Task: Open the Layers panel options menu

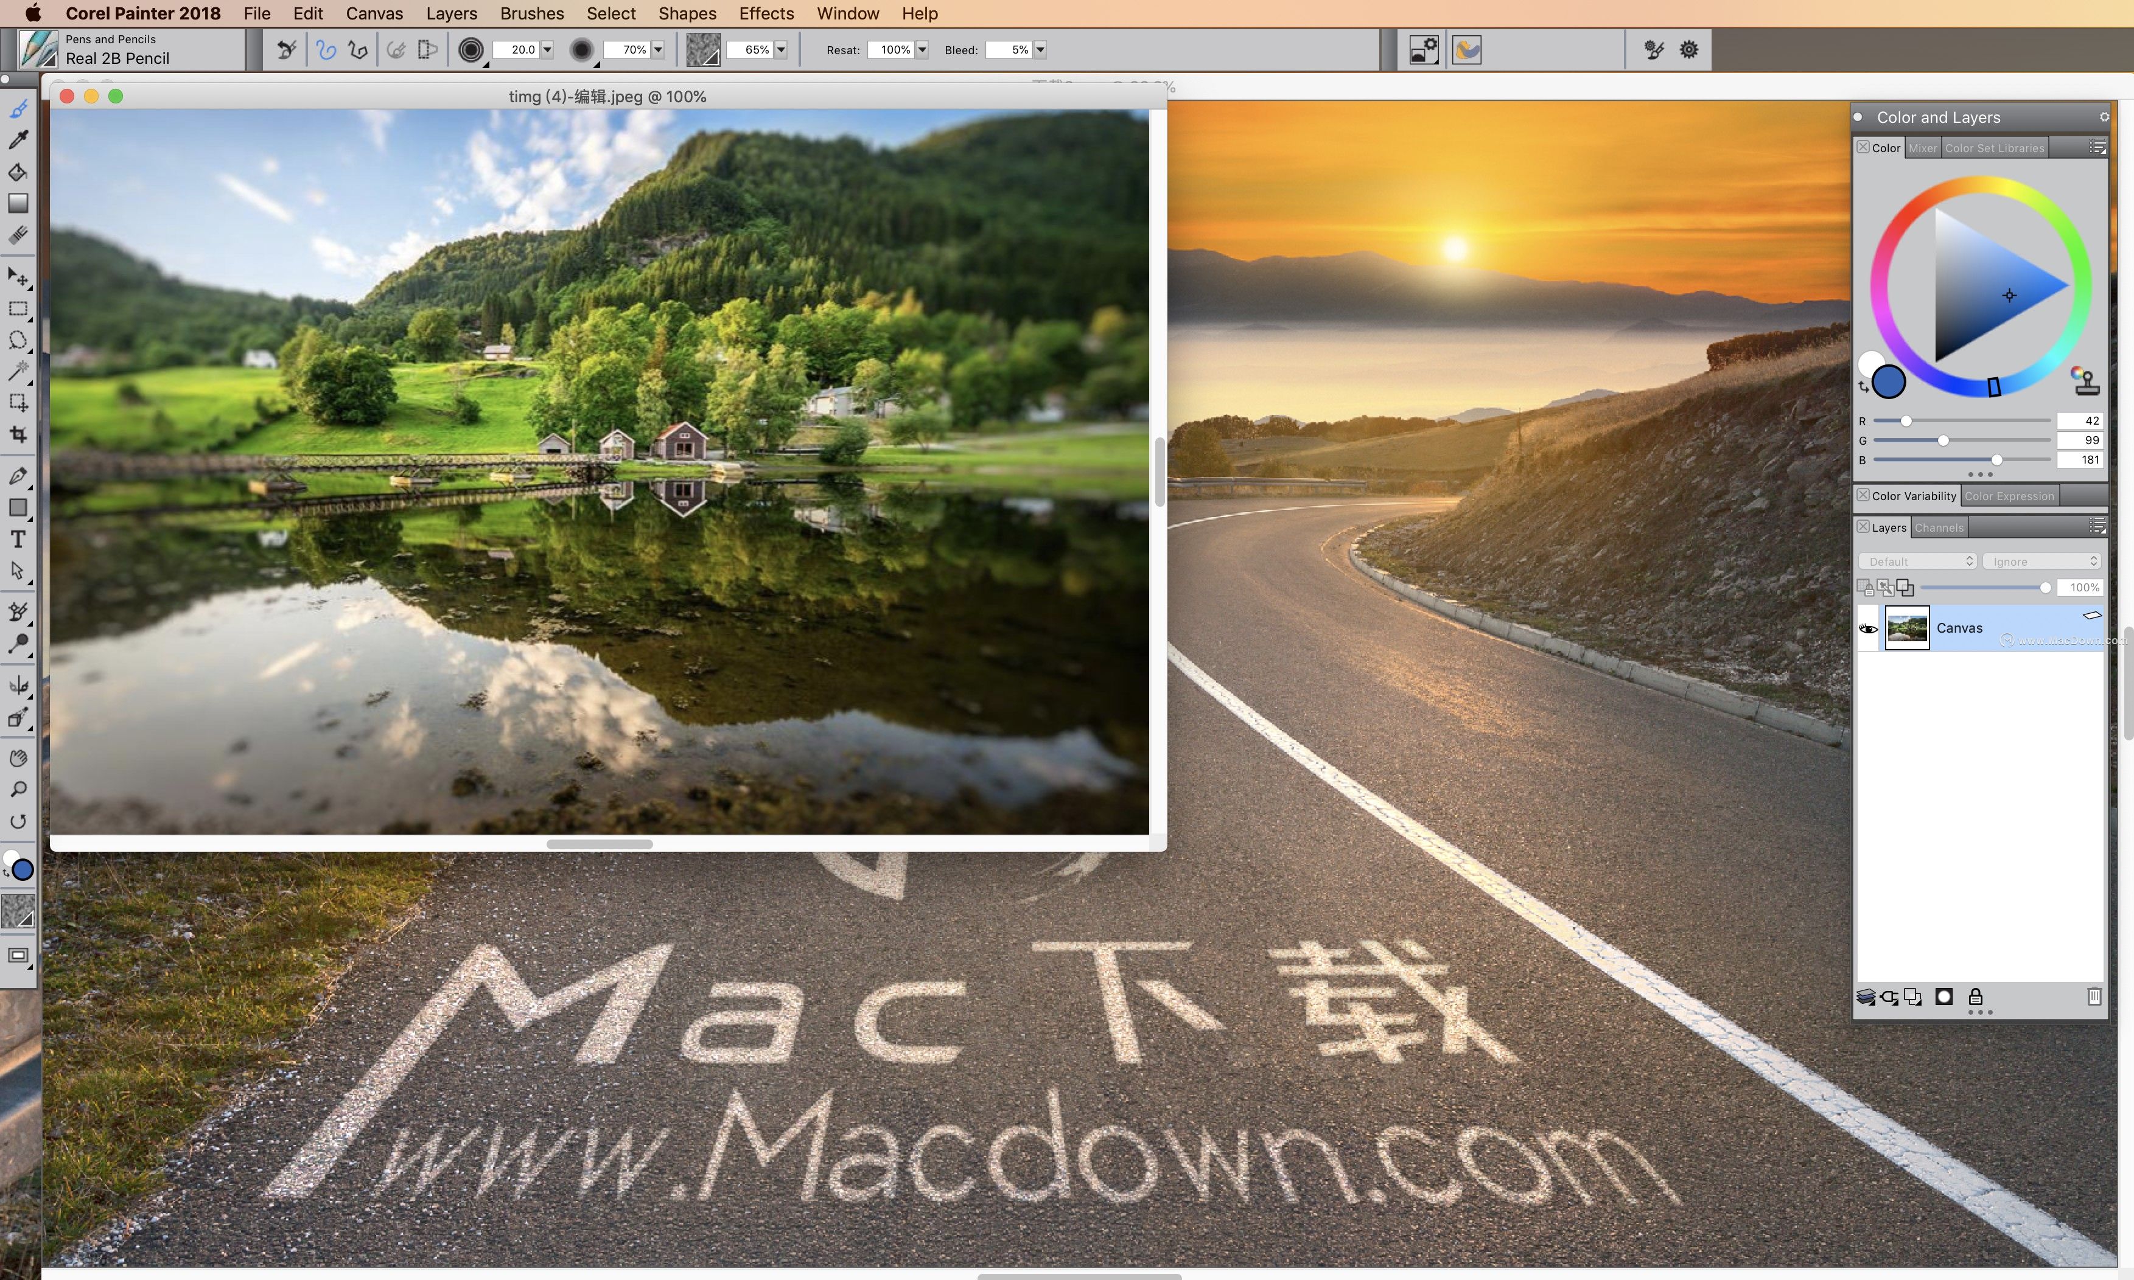Action: [x=2097, y=527]
